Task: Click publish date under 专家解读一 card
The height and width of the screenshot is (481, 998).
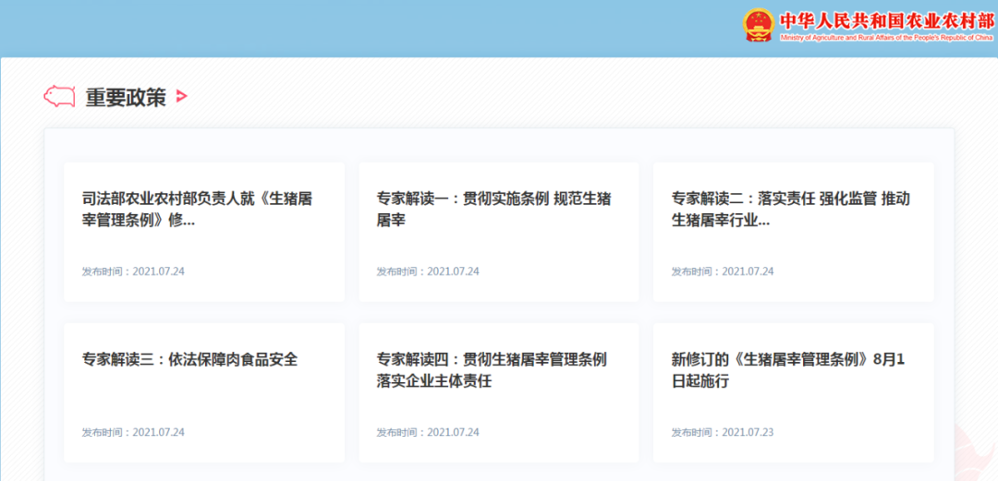Action: [428, 271]
